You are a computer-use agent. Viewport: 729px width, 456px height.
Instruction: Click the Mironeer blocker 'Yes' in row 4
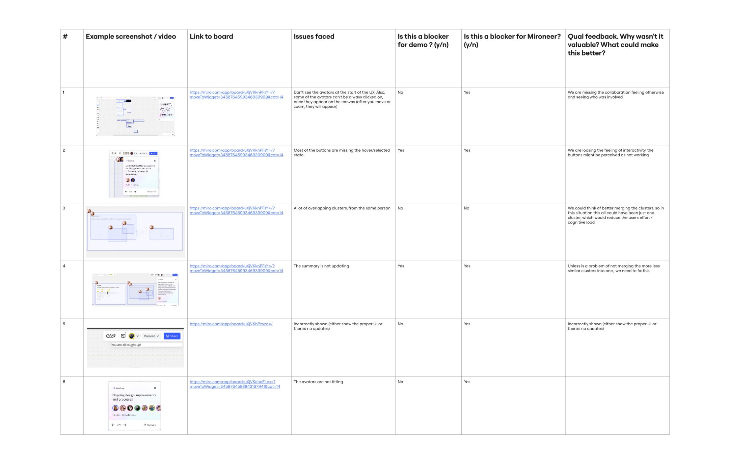[467, 266]
